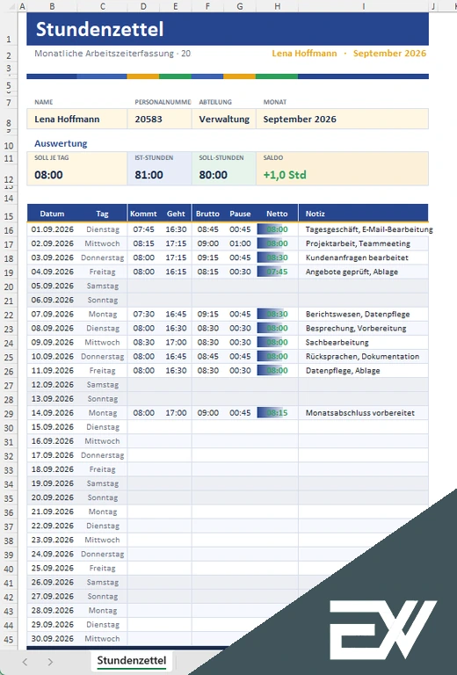Click the Monat cell September 2026

click(x=342, y=120)
